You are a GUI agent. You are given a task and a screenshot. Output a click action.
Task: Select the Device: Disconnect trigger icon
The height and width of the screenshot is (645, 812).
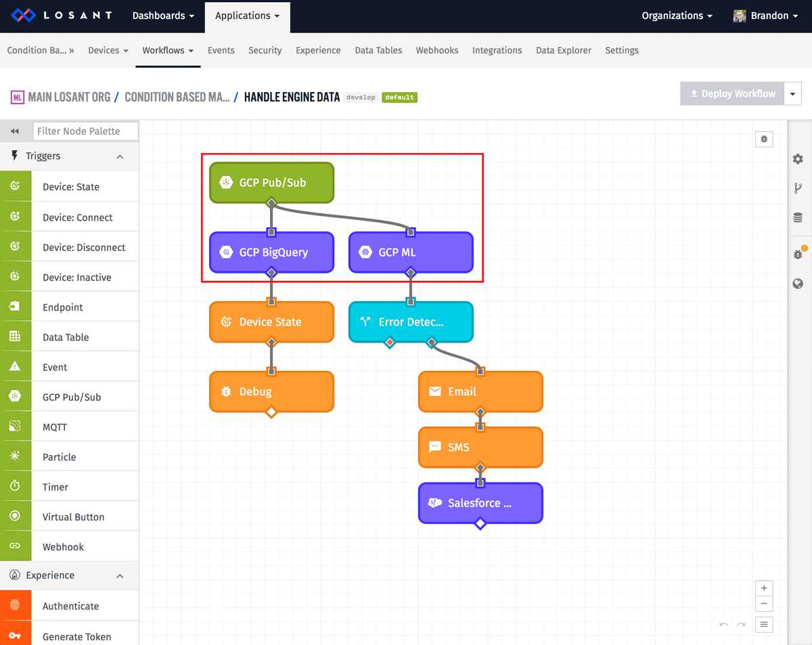coord(16,246)
